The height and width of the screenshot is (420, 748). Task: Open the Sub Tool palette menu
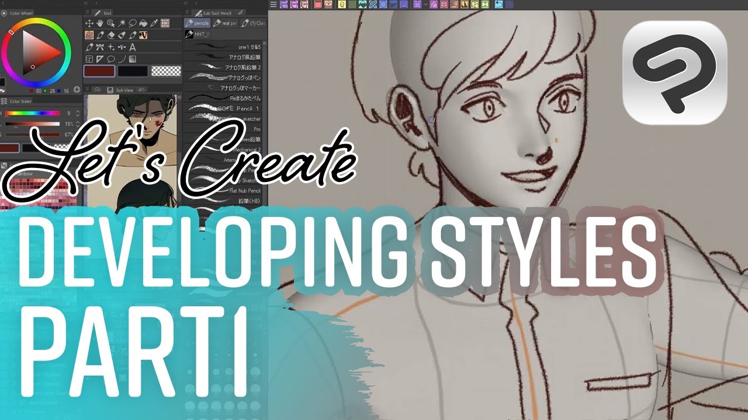[x=188, y=12]
